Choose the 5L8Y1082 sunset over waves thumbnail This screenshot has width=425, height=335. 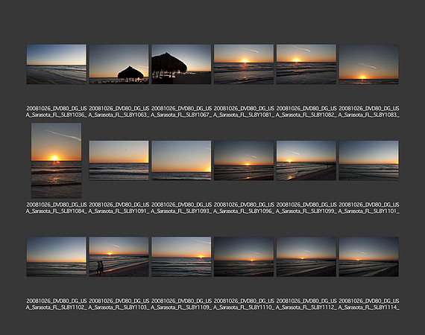[x=306, y=64]
